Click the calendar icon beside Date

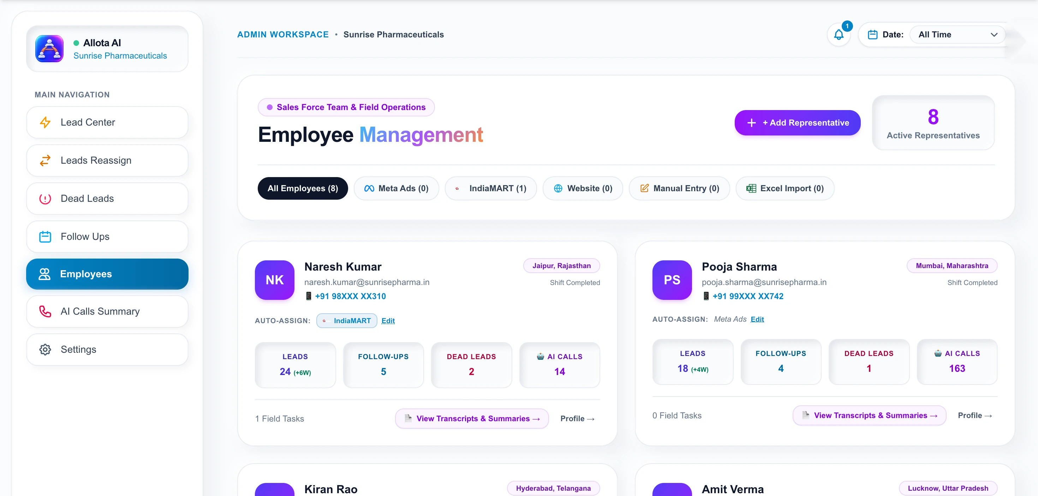pyautogui.click(x=872, y=35)
